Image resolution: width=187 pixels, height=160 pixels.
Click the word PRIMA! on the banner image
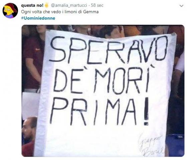(x=99, y=111)
